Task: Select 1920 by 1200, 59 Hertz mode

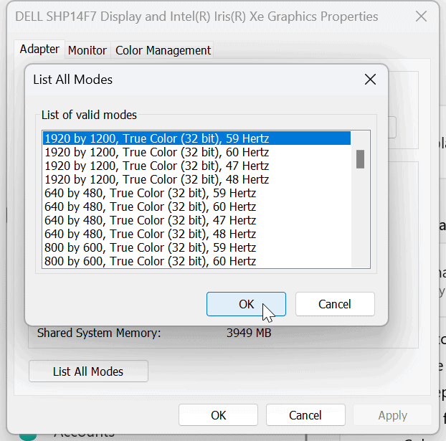Action: pos(156,138)
